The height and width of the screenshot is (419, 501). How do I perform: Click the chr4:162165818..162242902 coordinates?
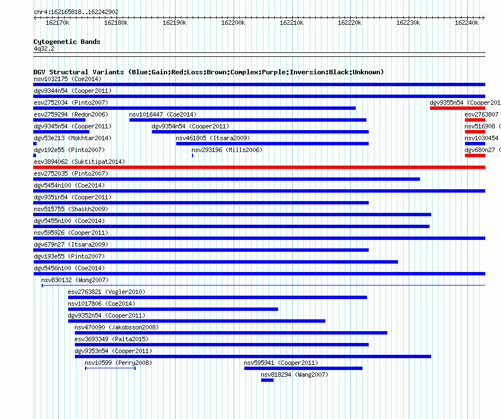(x=76, y=12)
